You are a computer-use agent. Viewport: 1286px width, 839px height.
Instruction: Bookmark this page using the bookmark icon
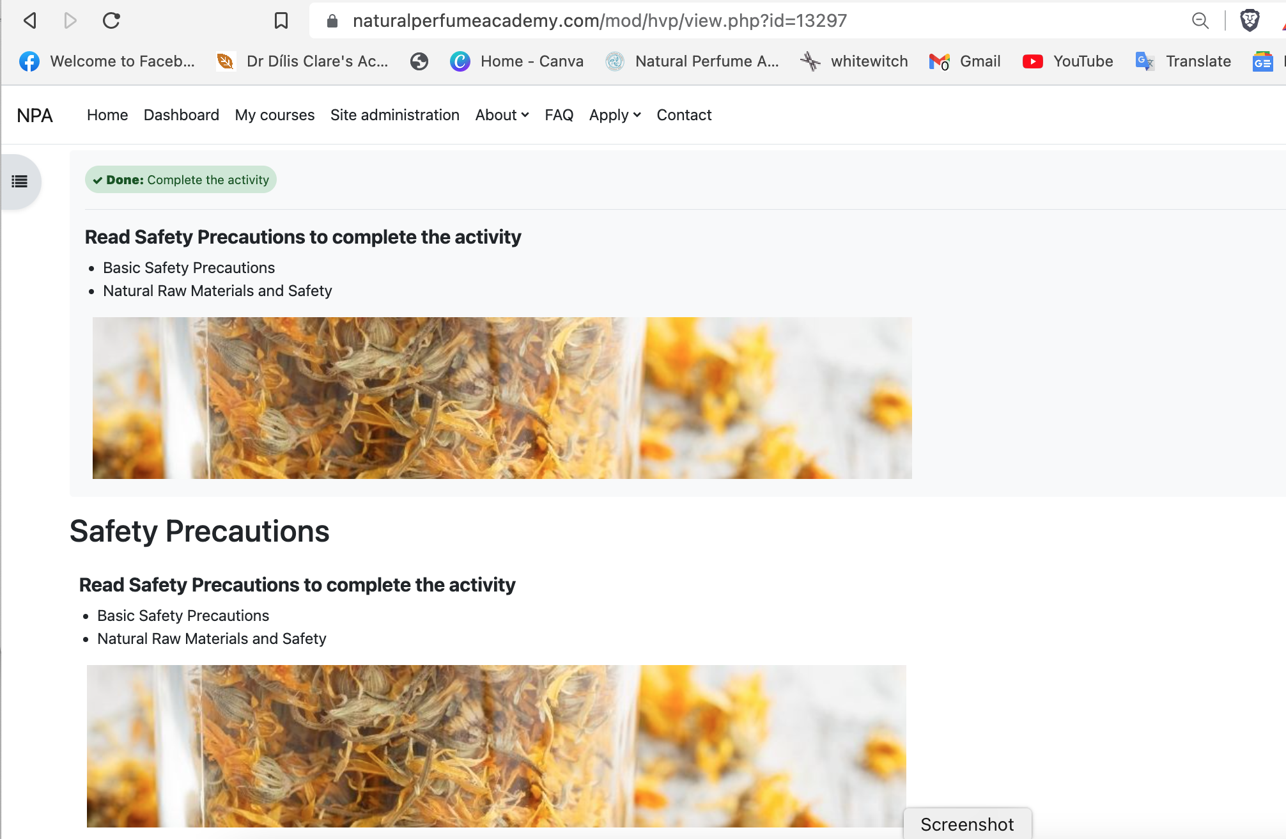point(281,20)
